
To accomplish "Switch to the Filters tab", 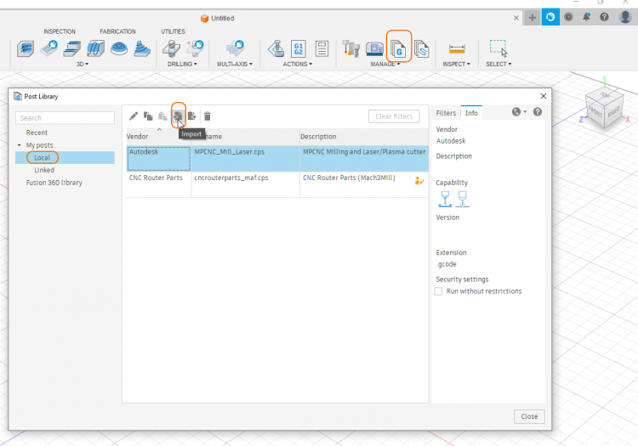I will coord(446,113).
